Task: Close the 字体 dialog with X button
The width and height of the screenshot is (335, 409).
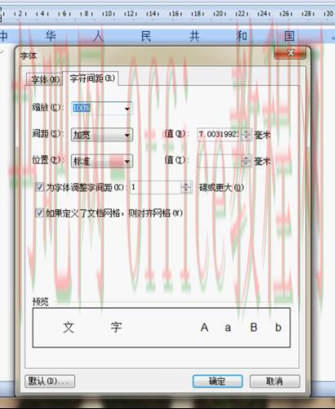Action: [x=291, y=52]
